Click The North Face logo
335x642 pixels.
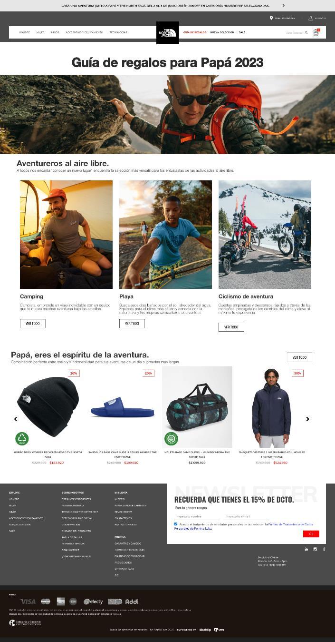(x=168, y=33)
